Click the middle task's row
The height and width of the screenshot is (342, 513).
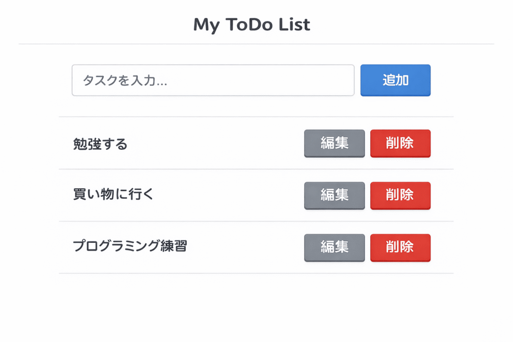pos(200,196)
